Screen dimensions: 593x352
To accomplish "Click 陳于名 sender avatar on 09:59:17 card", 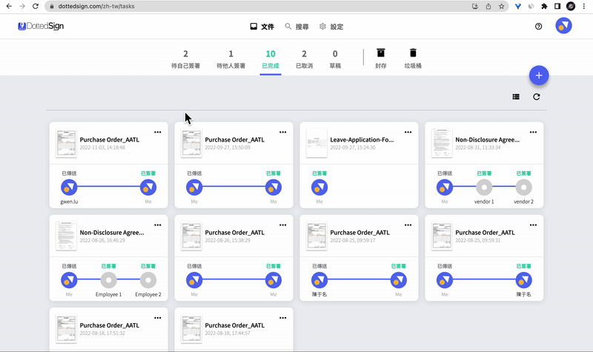I will pyautogui.click(x=319, y=280).
